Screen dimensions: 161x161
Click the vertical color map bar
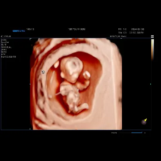coord(152,50)
